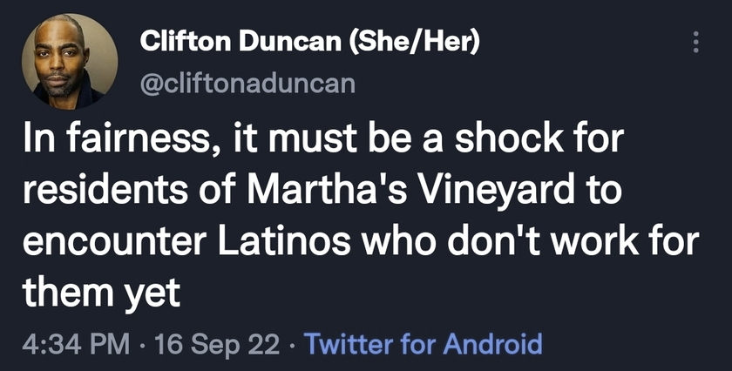Open the Twitter for Android source link

coord(423,344)
